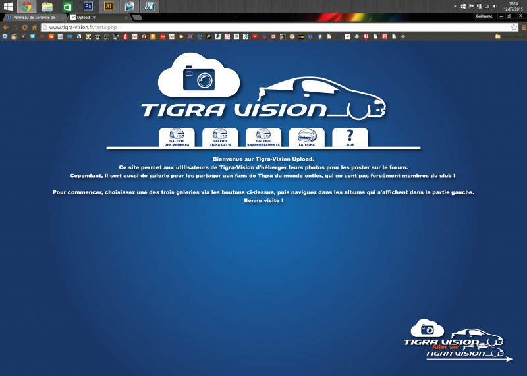Open File Explorer from the taskbar

47,6
